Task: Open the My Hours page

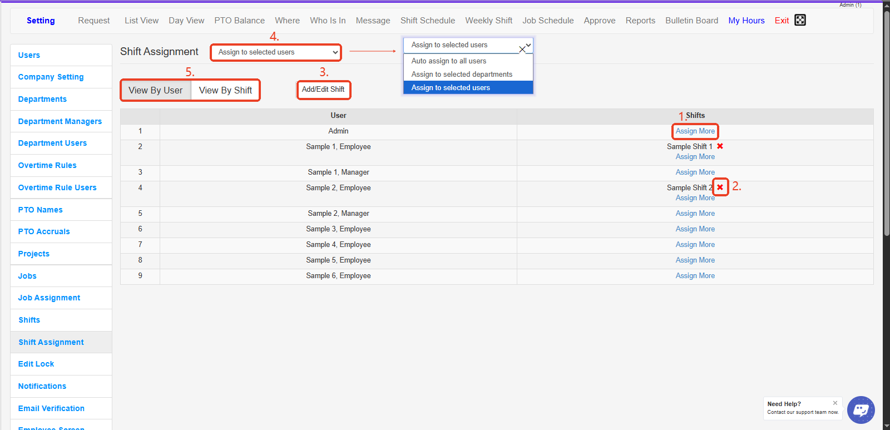Action: 746,21
